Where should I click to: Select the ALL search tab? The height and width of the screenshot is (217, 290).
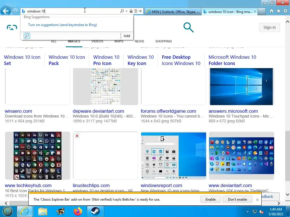(54, 41)
